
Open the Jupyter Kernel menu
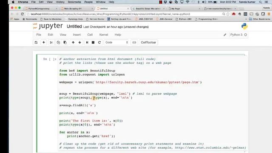tap(104, 35)
